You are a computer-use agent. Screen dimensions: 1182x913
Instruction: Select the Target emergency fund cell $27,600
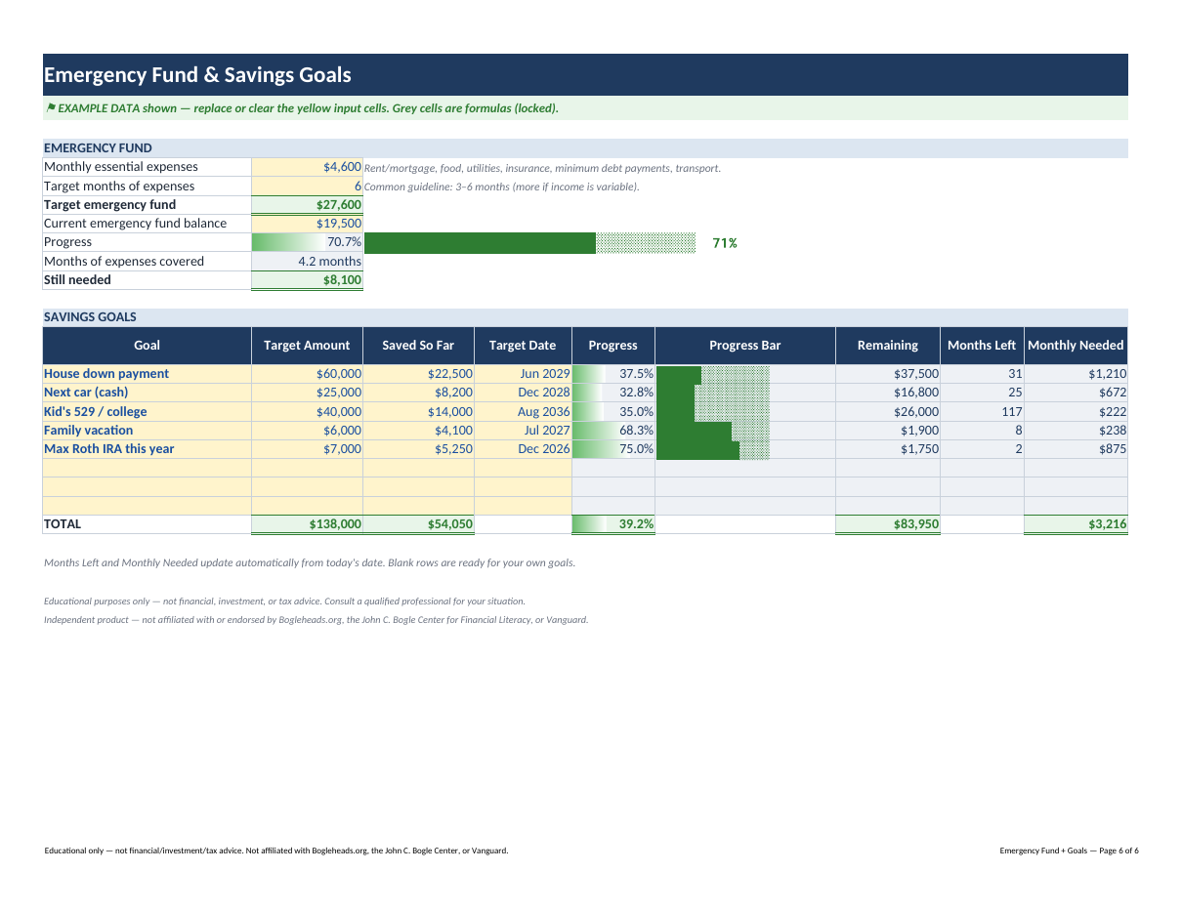coord(307,205)
